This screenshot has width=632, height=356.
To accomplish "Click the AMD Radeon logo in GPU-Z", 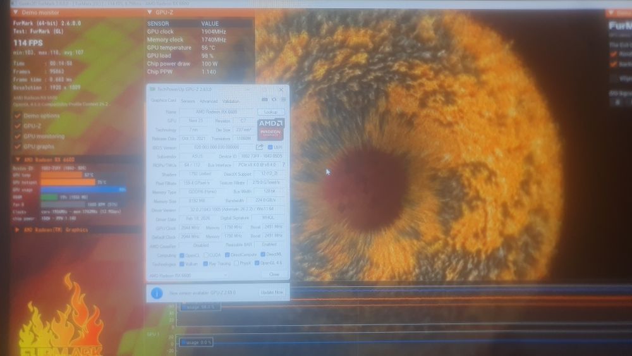I will [270, 129].
